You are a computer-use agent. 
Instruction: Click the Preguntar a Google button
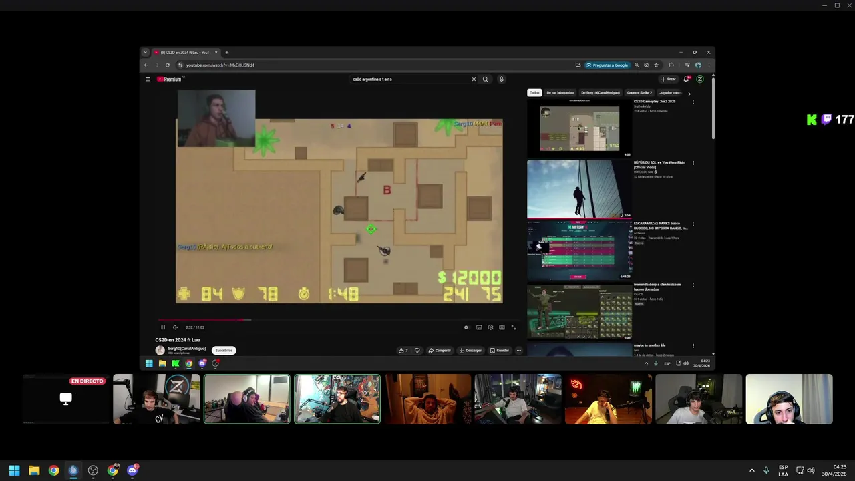[x=607, y=65]
